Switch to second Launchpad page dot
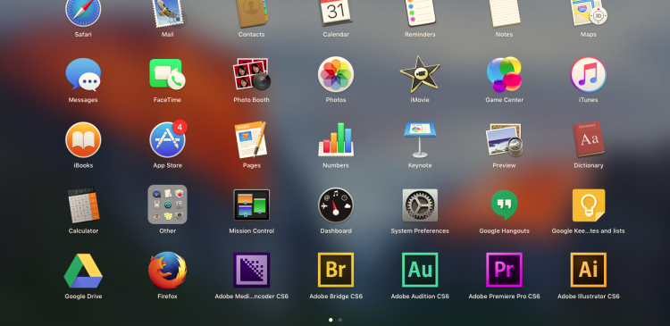 [340, 320]
